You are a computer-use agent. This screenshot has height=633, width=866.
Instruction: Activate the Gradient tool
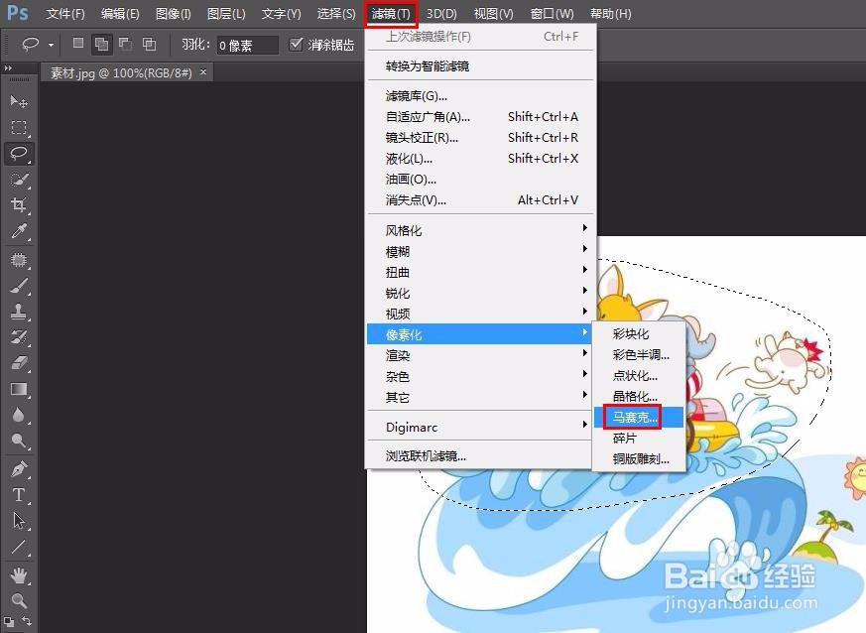(18, 390)
